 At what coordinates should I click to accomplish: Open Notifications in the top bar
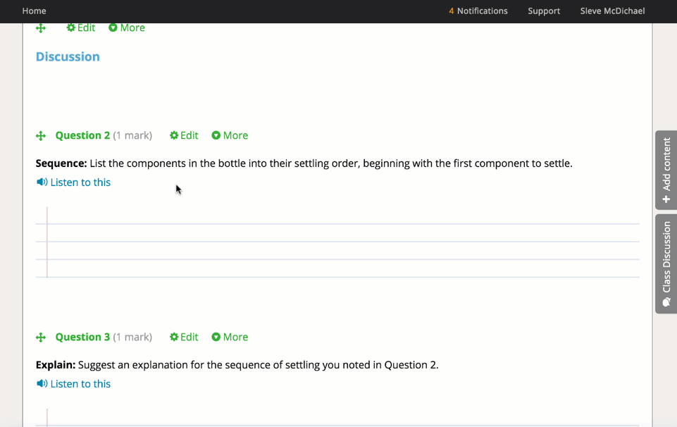point(478,11)
